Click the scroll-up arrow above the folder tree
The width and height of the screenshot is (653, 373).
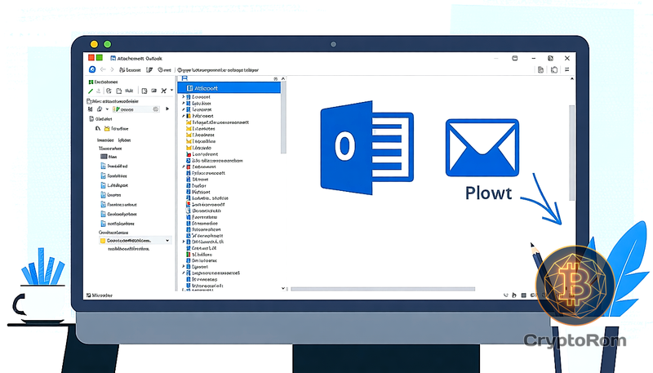[x=283, y=78]
